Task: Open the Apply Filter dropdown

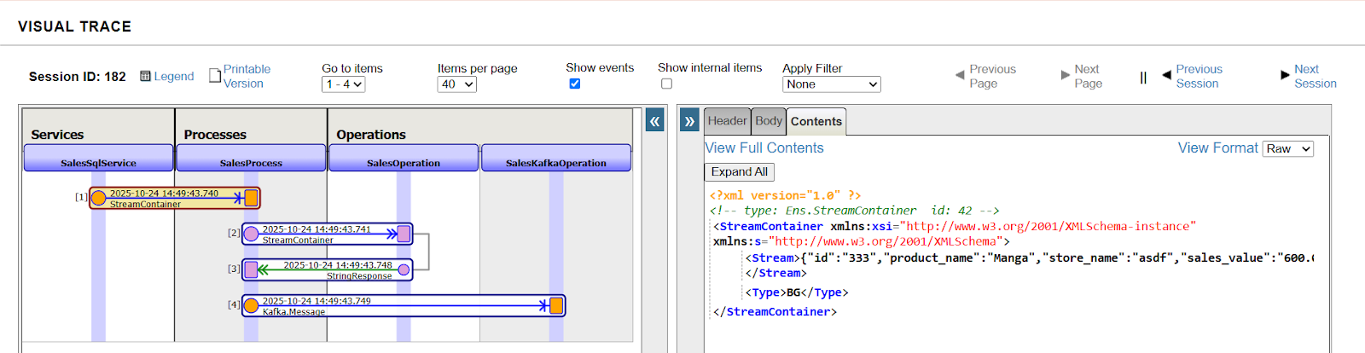Action: point(831,84)
